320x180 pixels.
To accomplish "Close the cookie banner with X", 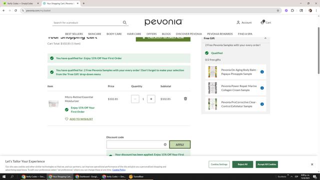I will 312,164.
